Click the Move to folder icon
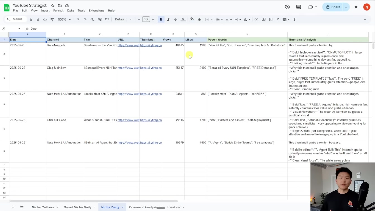Viewport: 375px width, 211px height. tap(60, 6)
